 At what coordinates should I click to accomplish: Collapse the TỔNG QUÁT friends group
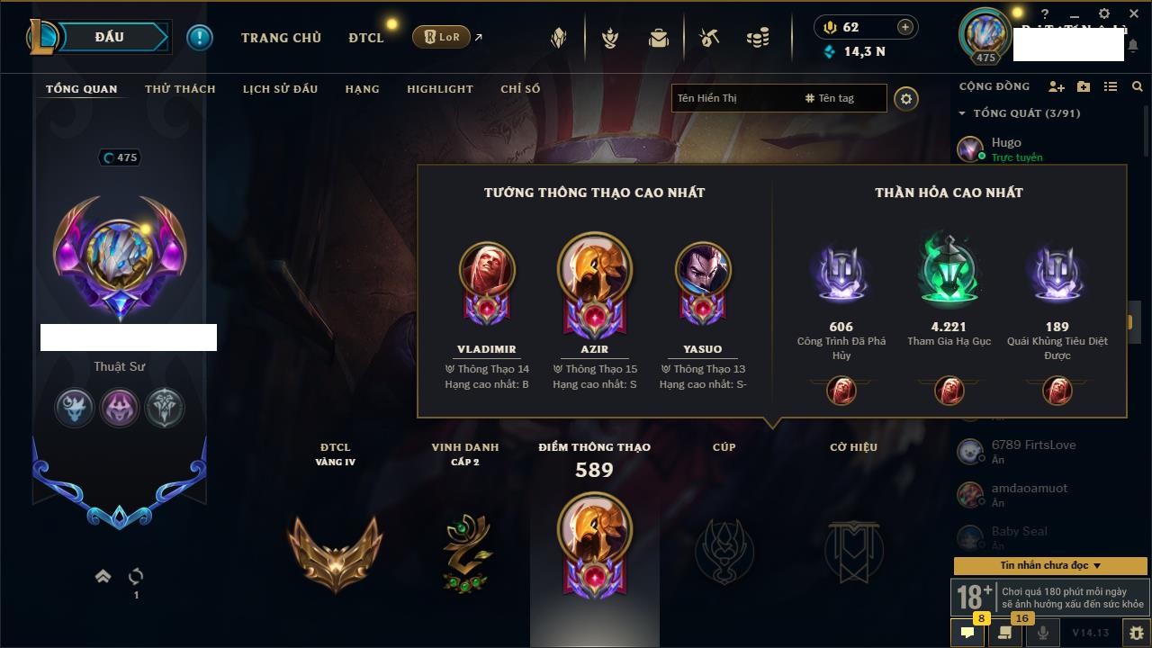click(x=962, y=113)
